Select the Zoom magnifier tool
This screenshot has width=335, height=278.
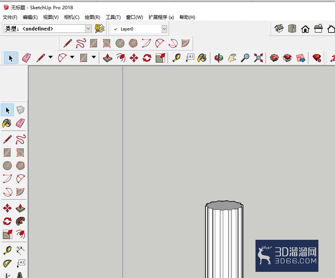(245, 58)
